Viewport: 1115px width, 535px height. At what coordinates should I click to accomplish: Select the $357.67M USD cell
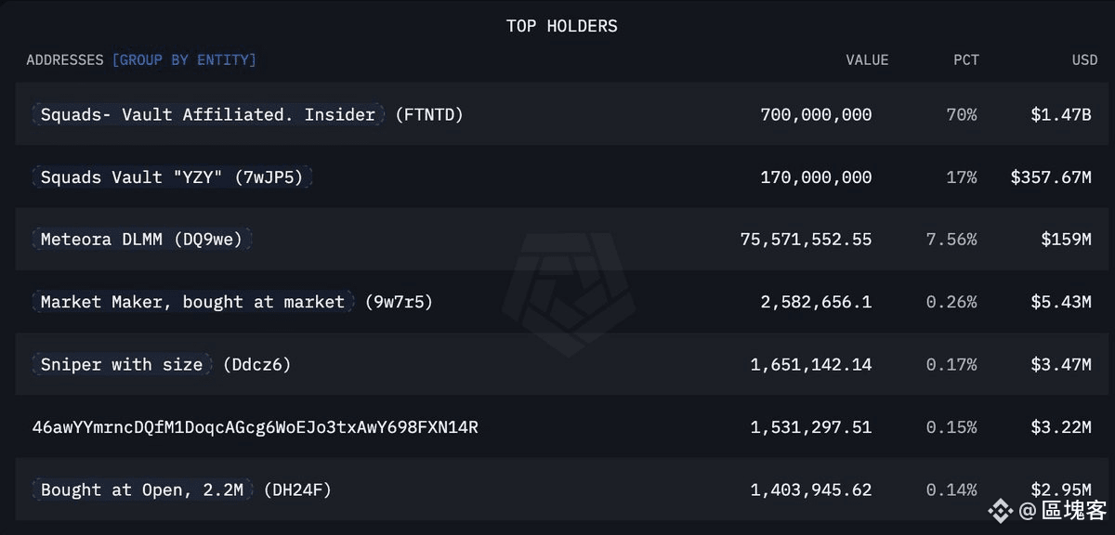[1051, 176]
